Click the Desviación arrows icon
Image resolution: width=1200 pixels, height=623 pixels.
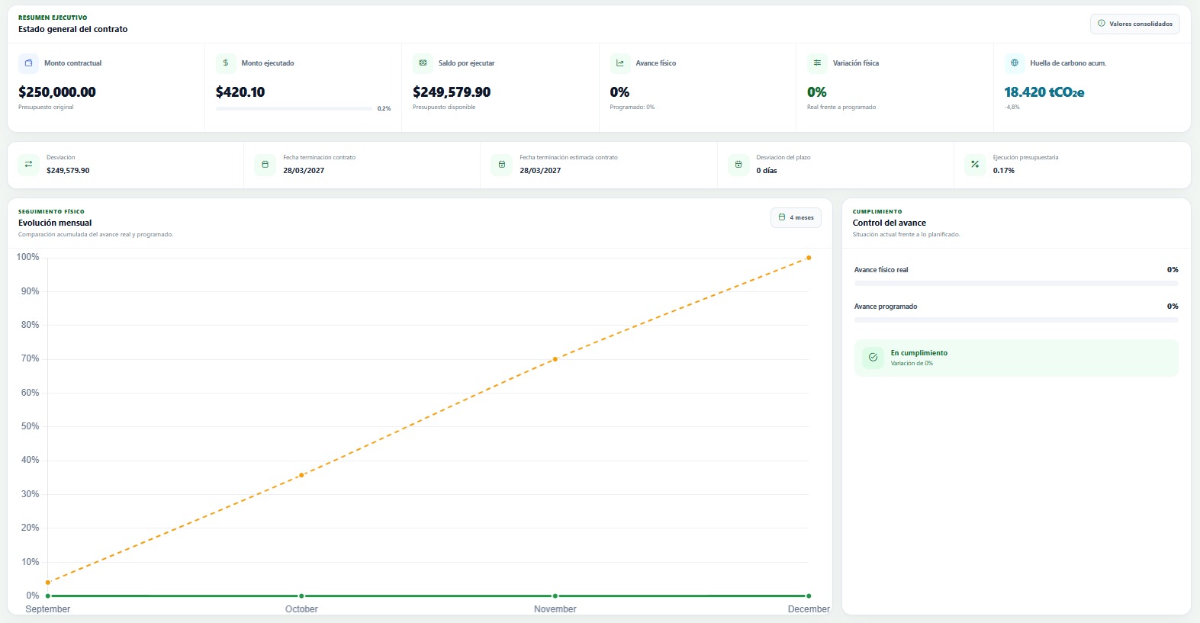tap(28, 164)
